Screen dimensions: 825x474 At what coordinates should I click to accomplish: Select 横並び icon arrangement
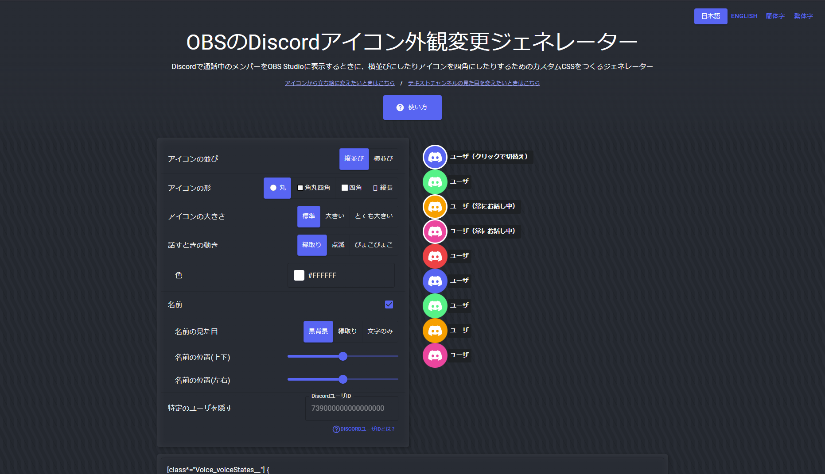[x=383, y=159]
